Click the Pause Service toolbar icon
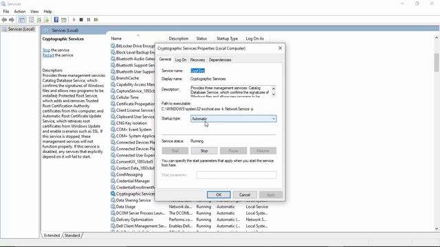The width and height of the screenshot is (440, 247). [89, 20]
